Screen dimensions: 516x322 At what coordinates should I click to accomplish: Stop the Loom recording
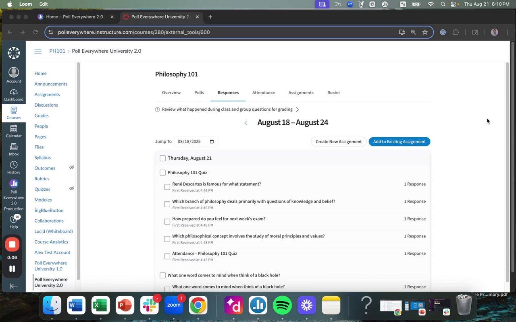click(12, 244)
